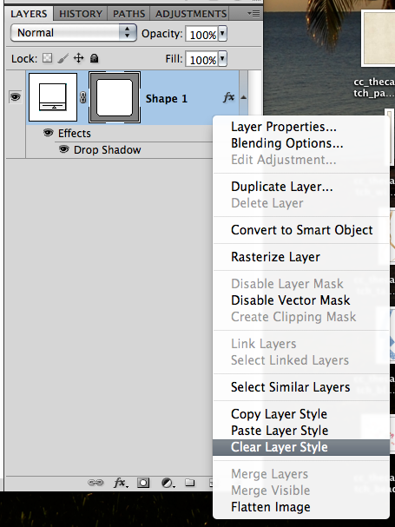Click the new group folder icon

pos(189,483)
